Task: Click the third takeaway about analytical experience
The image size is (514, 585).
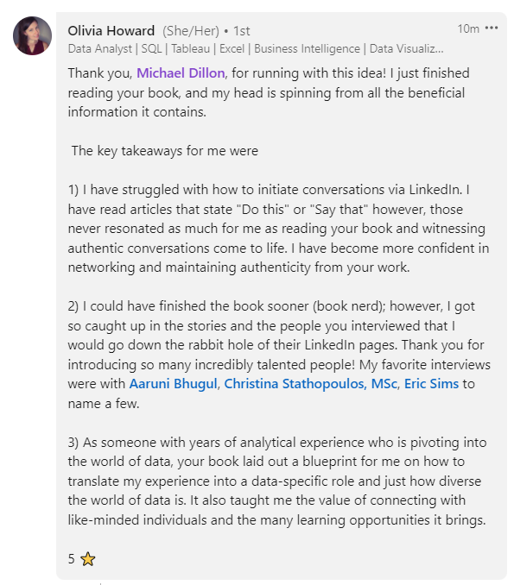Action: pyautogui.click(x=277, y=481)
